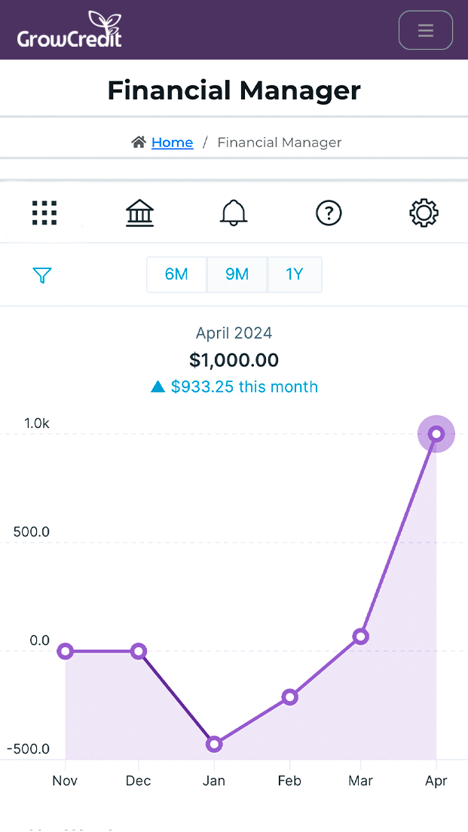Click the home icon in breadcrumb

(139, 142)
